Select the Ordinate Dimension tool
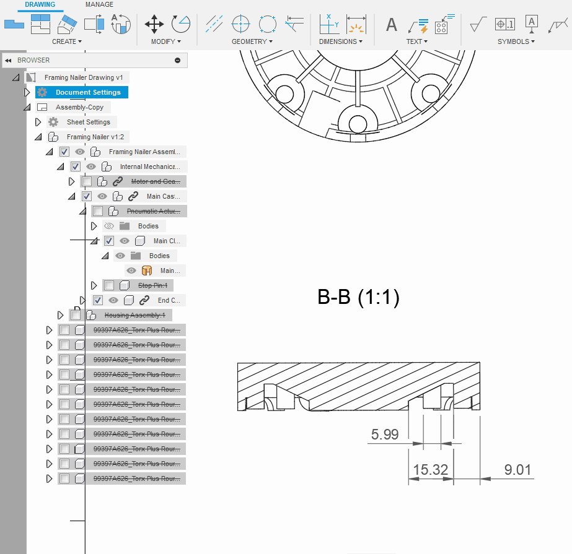572x554 pixels. click(329, 24)
